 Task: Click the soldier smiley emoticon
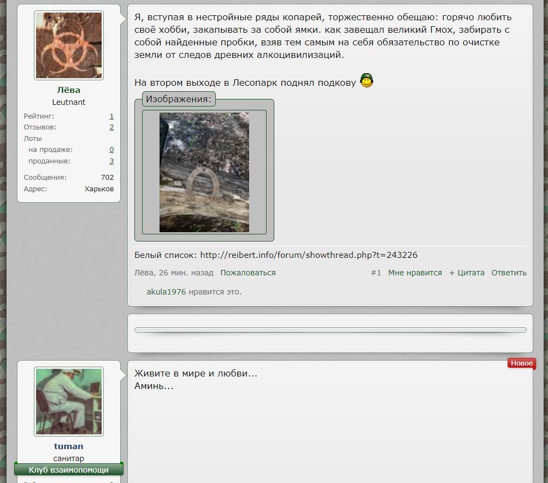click(367, 80)
